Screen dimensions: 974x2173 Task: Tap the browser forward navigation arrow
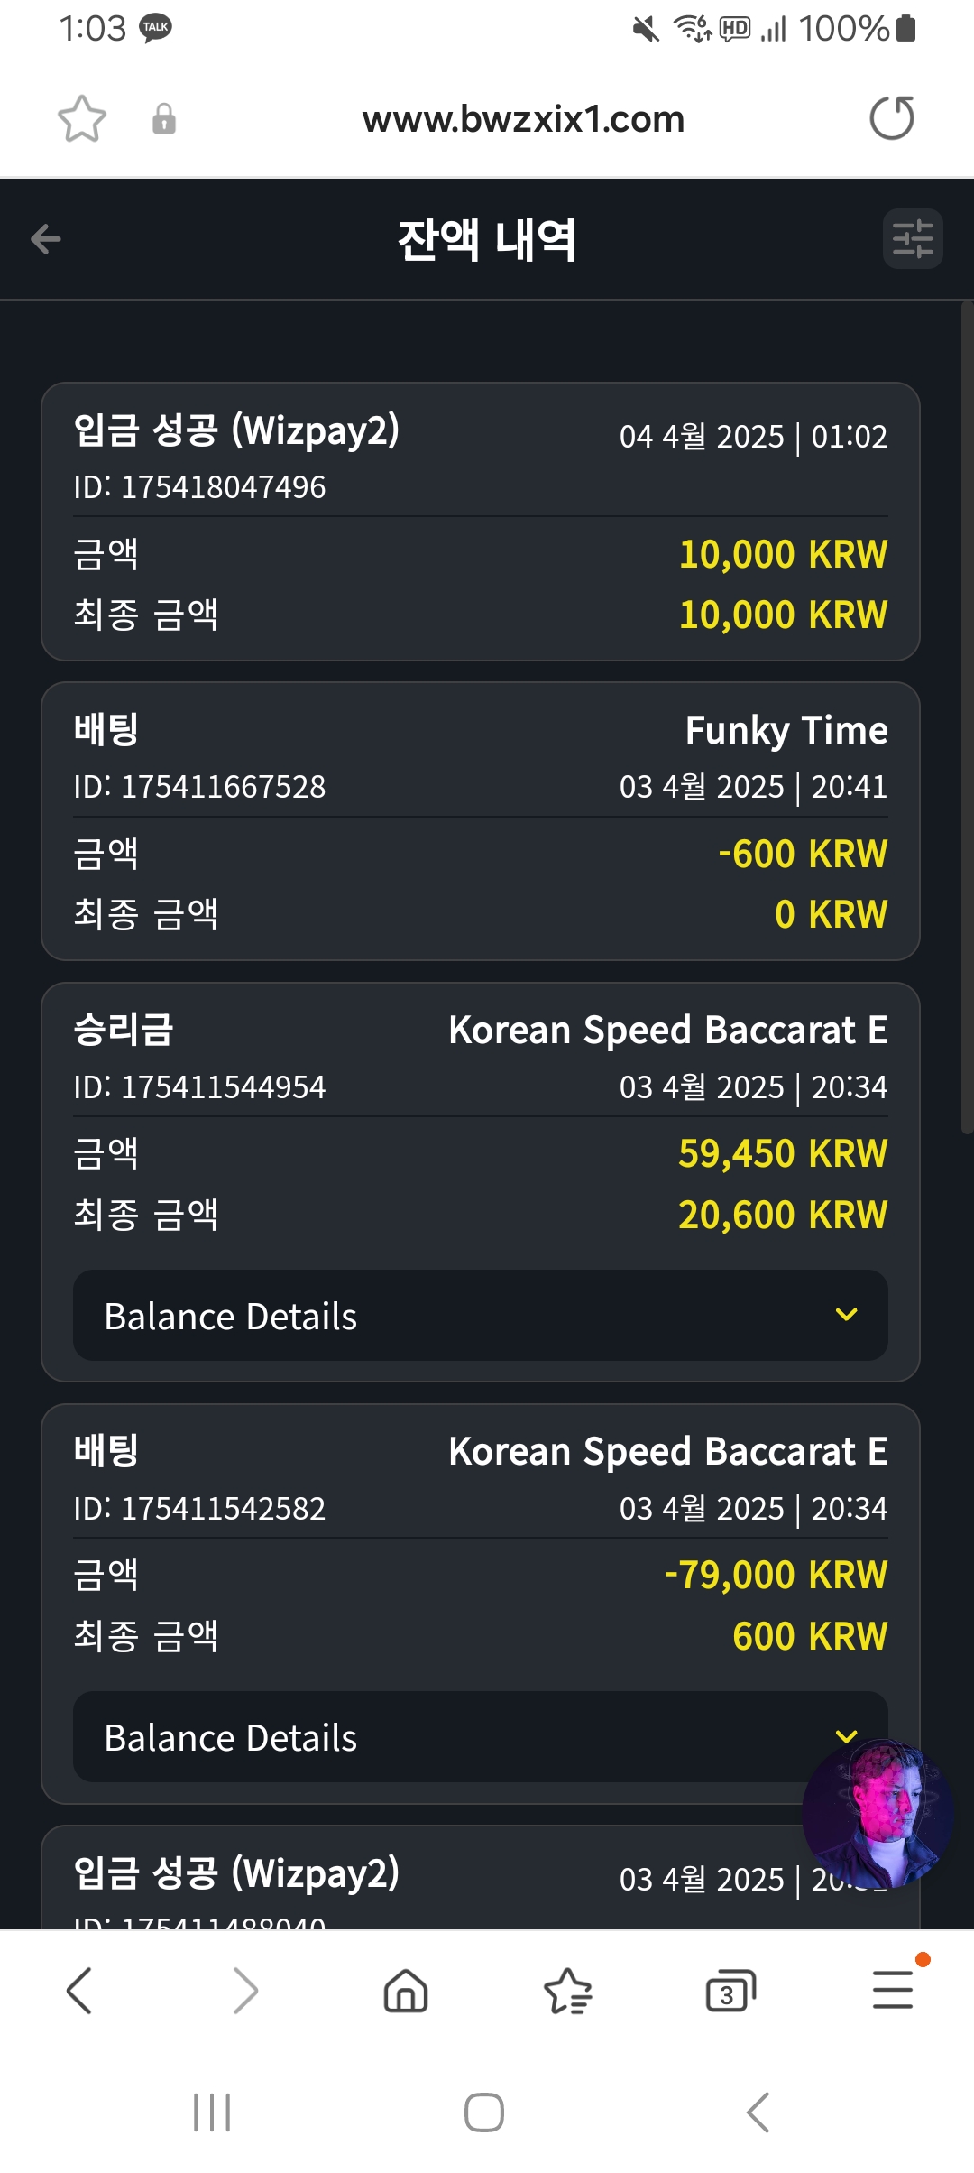pyautogui.click(x=244, y=1990)
